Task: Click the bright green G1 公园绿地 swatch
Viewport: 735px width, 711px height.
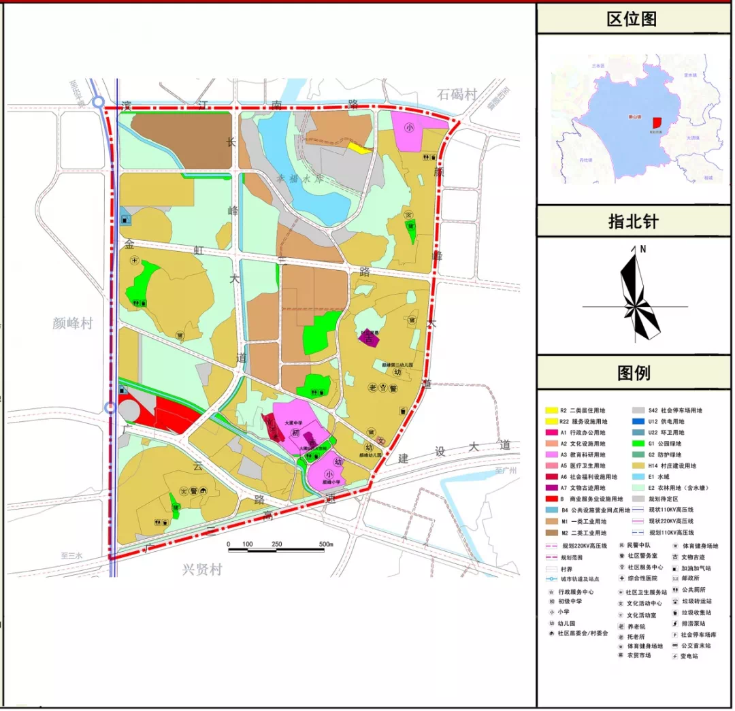Action: [x=638, y=444]
